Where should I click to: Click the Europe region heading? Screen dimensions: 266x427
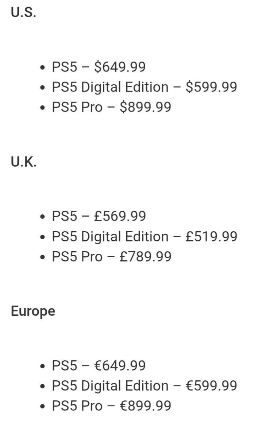(x=33, y=311)
